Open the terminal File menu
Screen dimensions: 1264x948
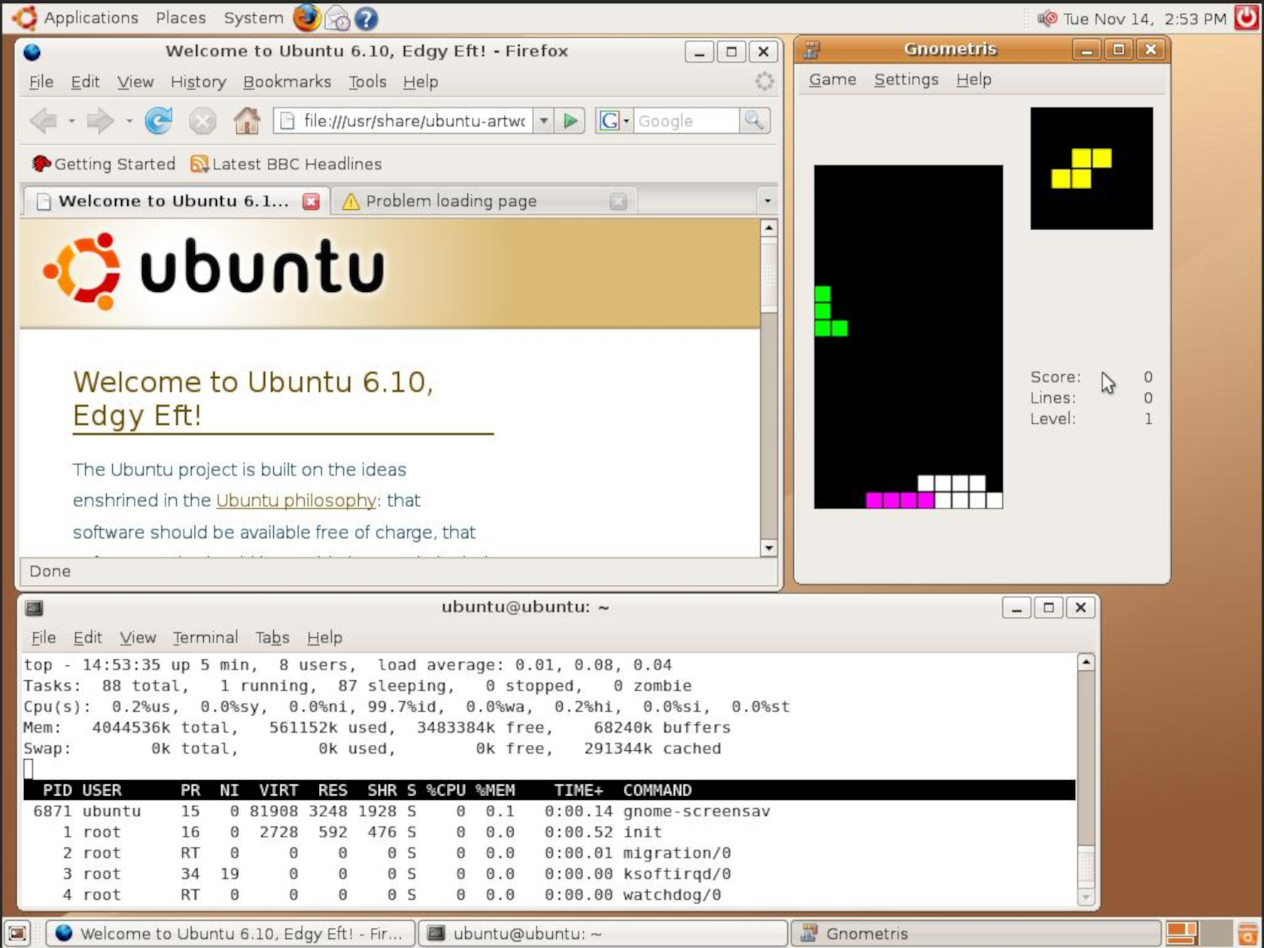(x=43, y=638)
